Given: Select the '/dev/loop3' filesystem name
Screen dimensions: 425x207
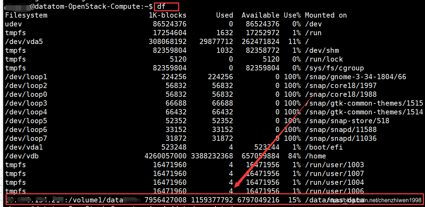Looking at the screenshot, I should tap(26, 103).
